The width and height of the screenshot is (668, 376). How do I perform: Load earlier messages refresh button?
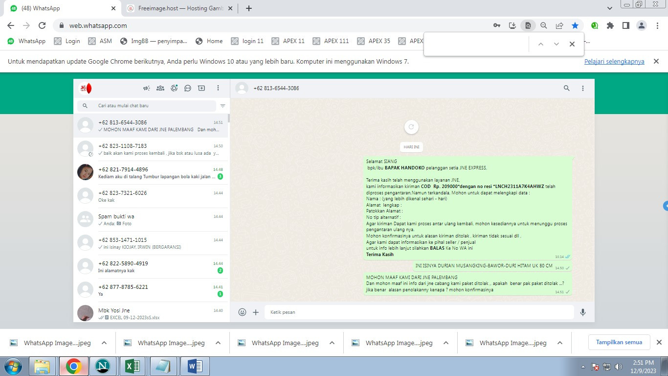tap(411, 127)
